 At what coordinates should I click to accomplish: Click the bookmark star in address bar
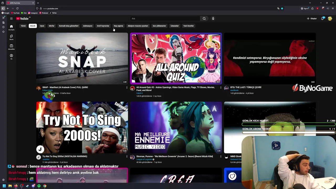point(282,8)
